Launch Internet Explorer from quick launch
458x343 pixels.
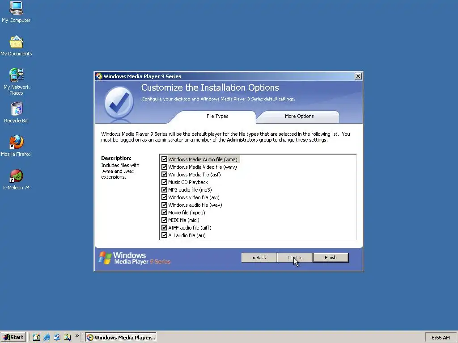click(x=47, y=337)
